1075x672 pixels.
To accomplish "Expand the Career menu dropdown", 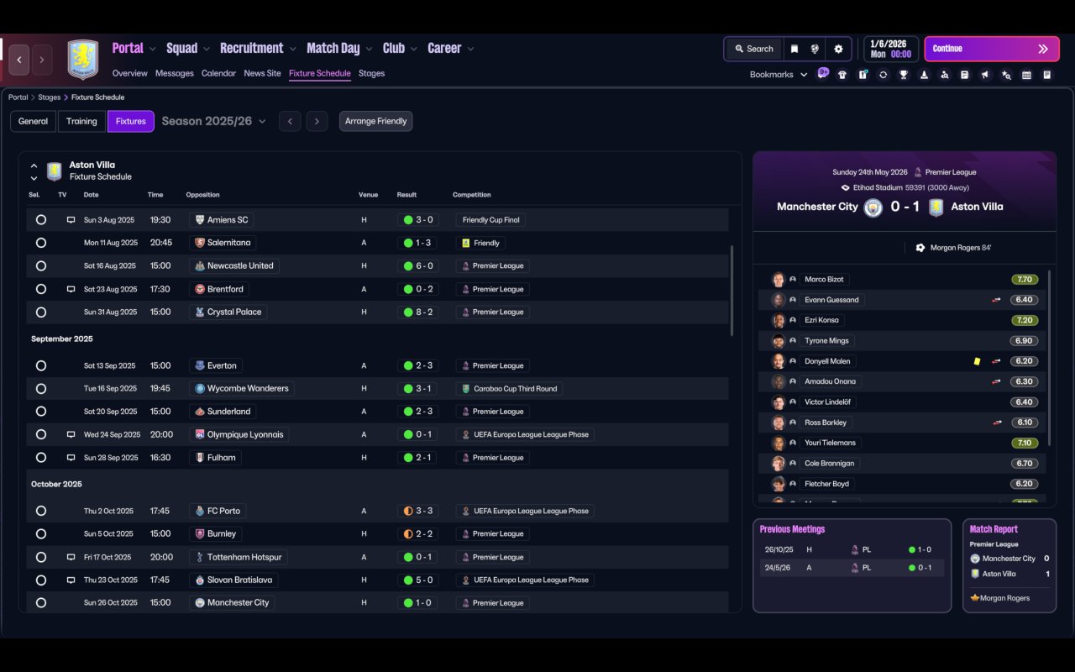I will click(470, 49).
